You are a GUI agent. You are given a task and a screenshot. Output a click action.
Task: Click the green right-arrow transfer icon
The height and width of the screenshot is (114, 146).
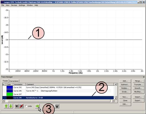pyautogui.click(x=38, y=106)
